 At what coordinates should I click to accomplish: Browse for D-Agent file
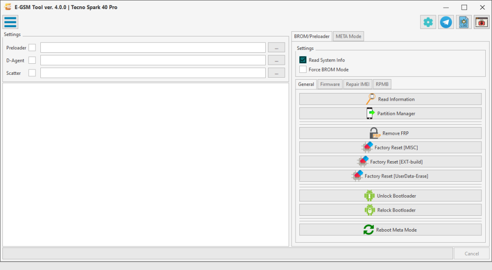point(276,60)
